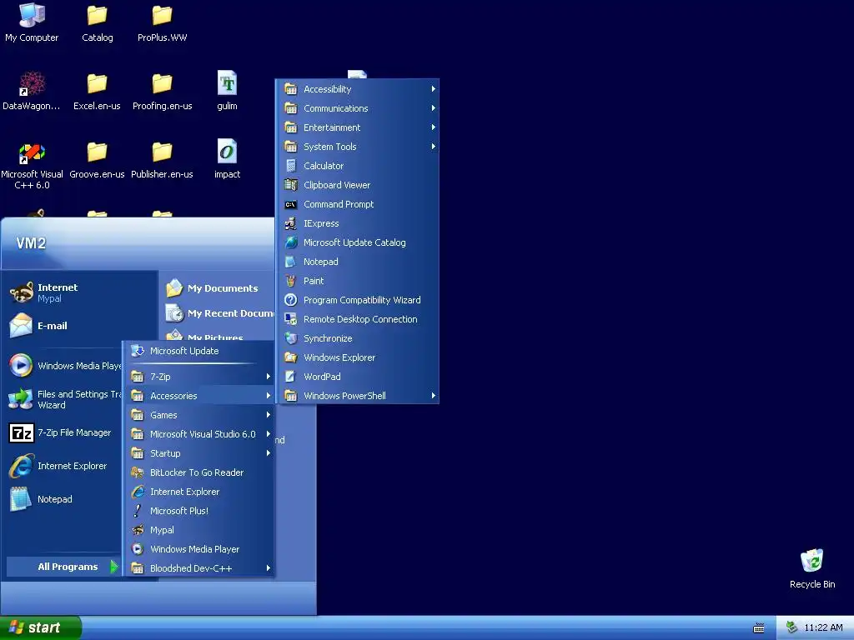This screenshot has height=640, width=854.
Task: Open Notepad from Accessories menu
Action: point(357,262)
